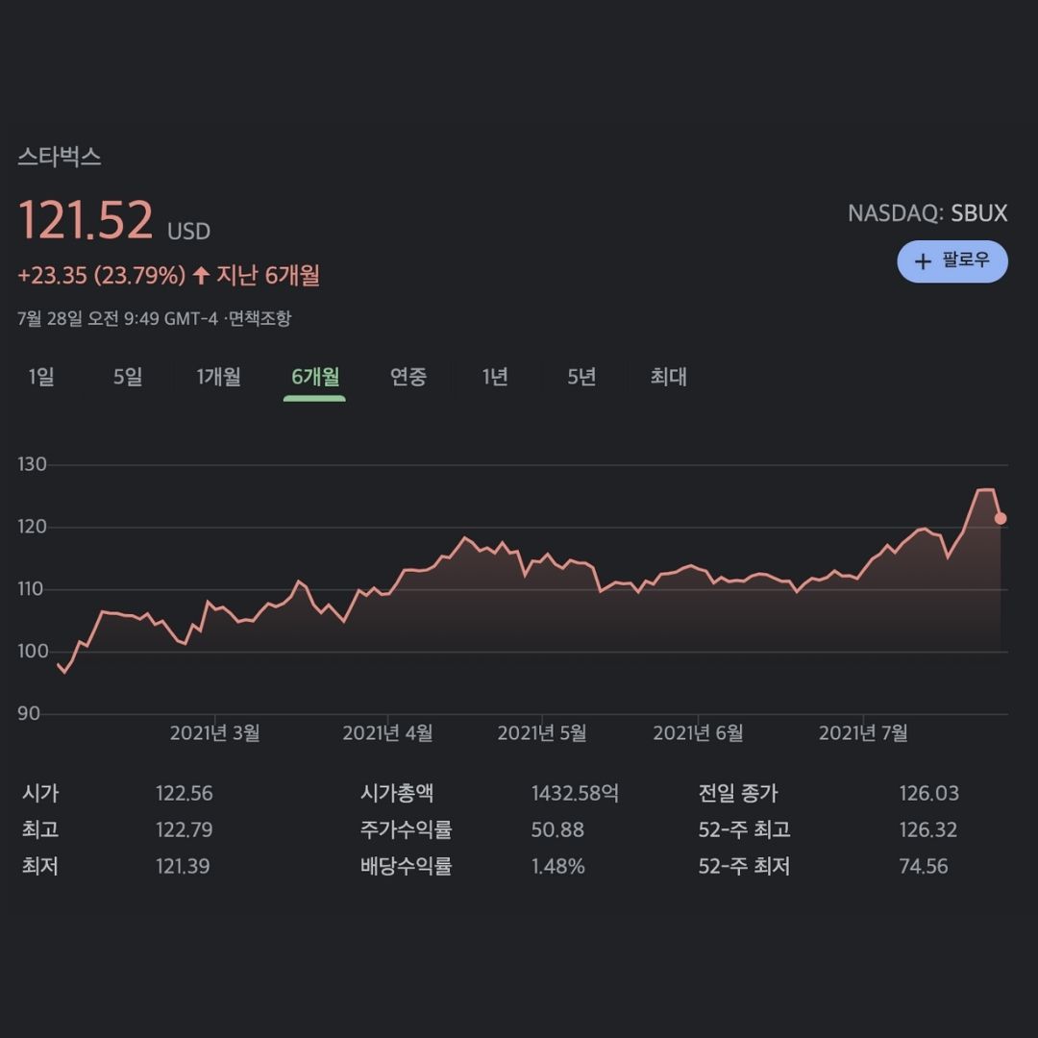Click the 52-주 최고 value 126.32
Image resolution: width=1038 pixels, height=1038 pixels.
[928, 829]
